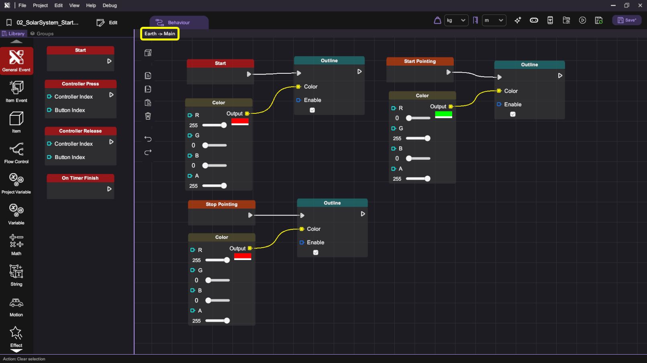Screen dimensions: 647x363
Task: Click the Edit button beside project name
Action: 107,23
